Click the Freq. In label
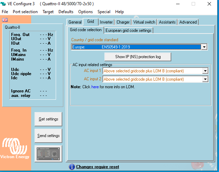Screen dimensions: 219x172 (x=19, y=50)
